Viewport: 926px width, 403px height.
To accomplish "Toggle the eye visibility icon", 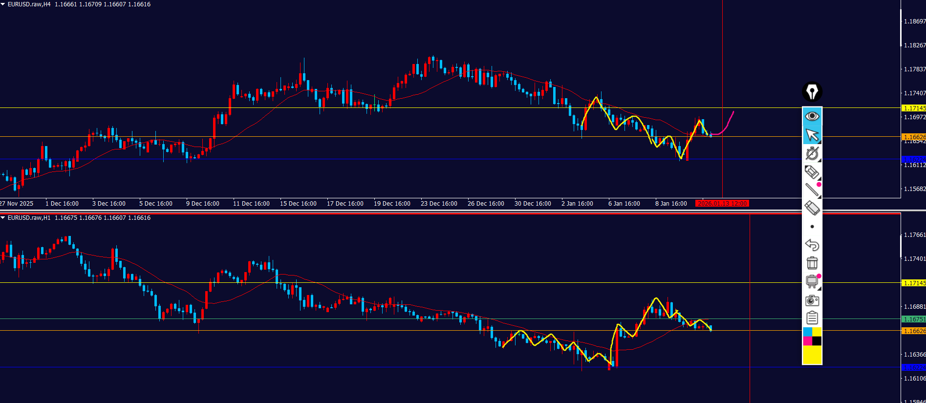I will point(812,116).
